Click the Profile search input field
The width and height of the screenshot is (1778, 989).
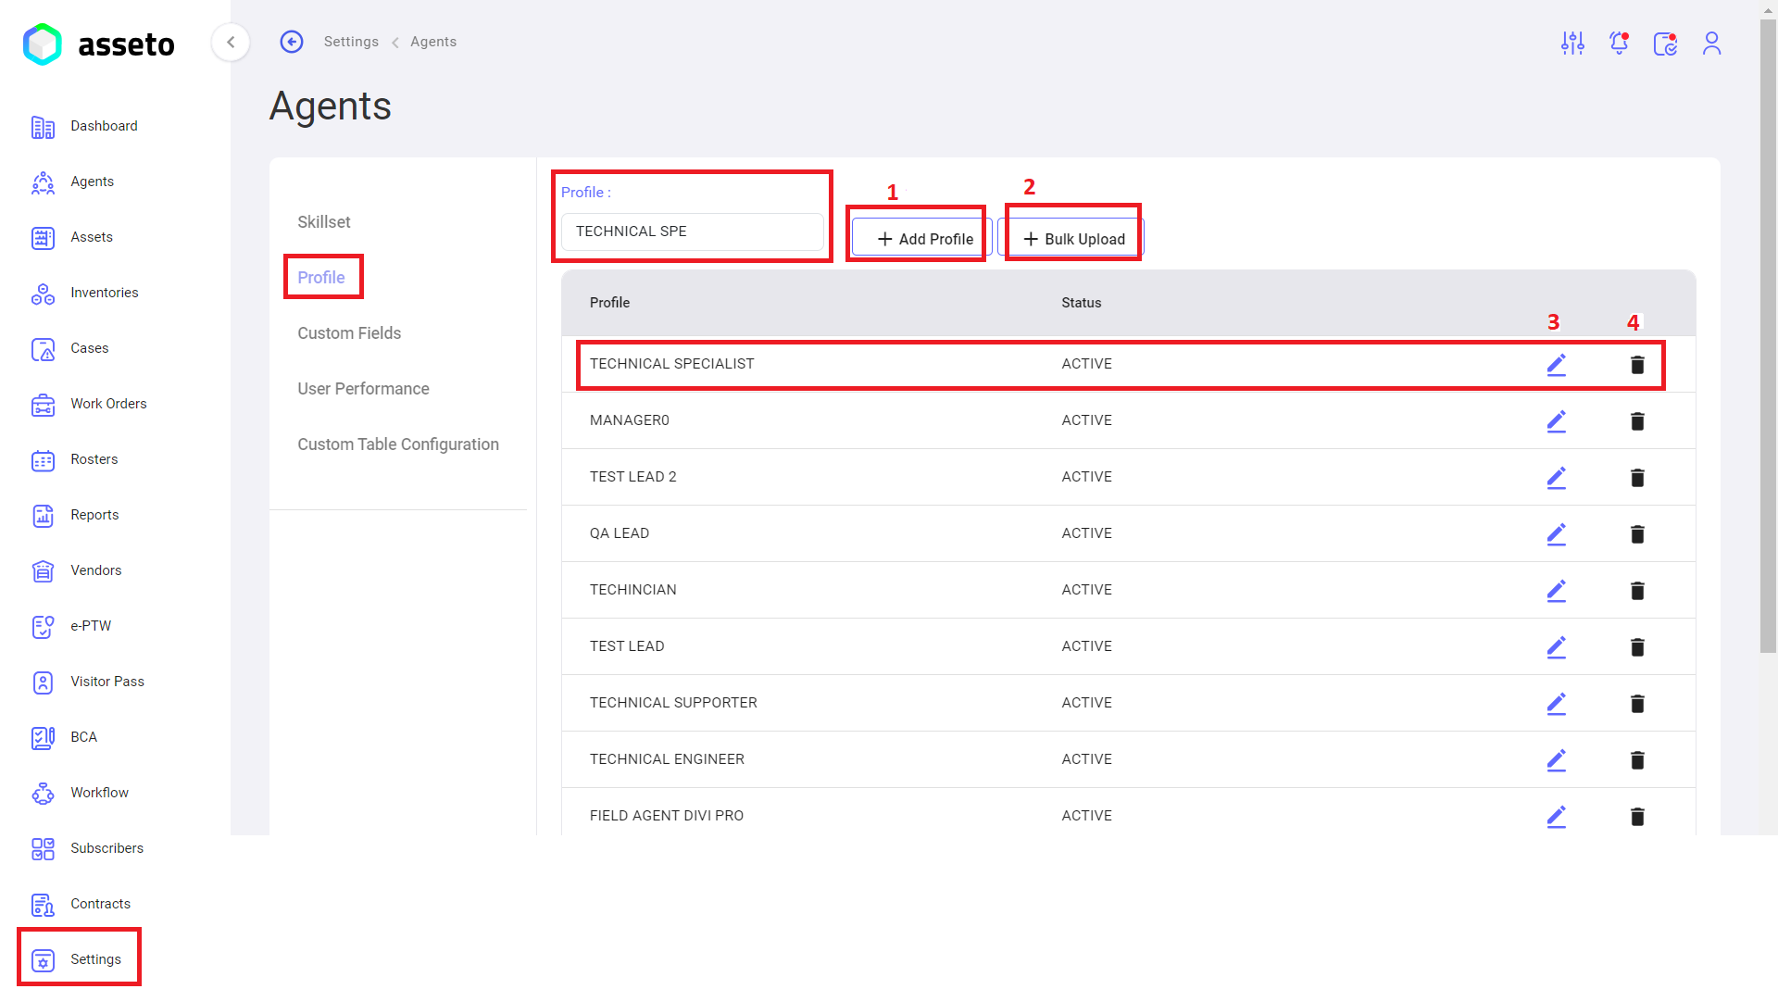[692, 232]
